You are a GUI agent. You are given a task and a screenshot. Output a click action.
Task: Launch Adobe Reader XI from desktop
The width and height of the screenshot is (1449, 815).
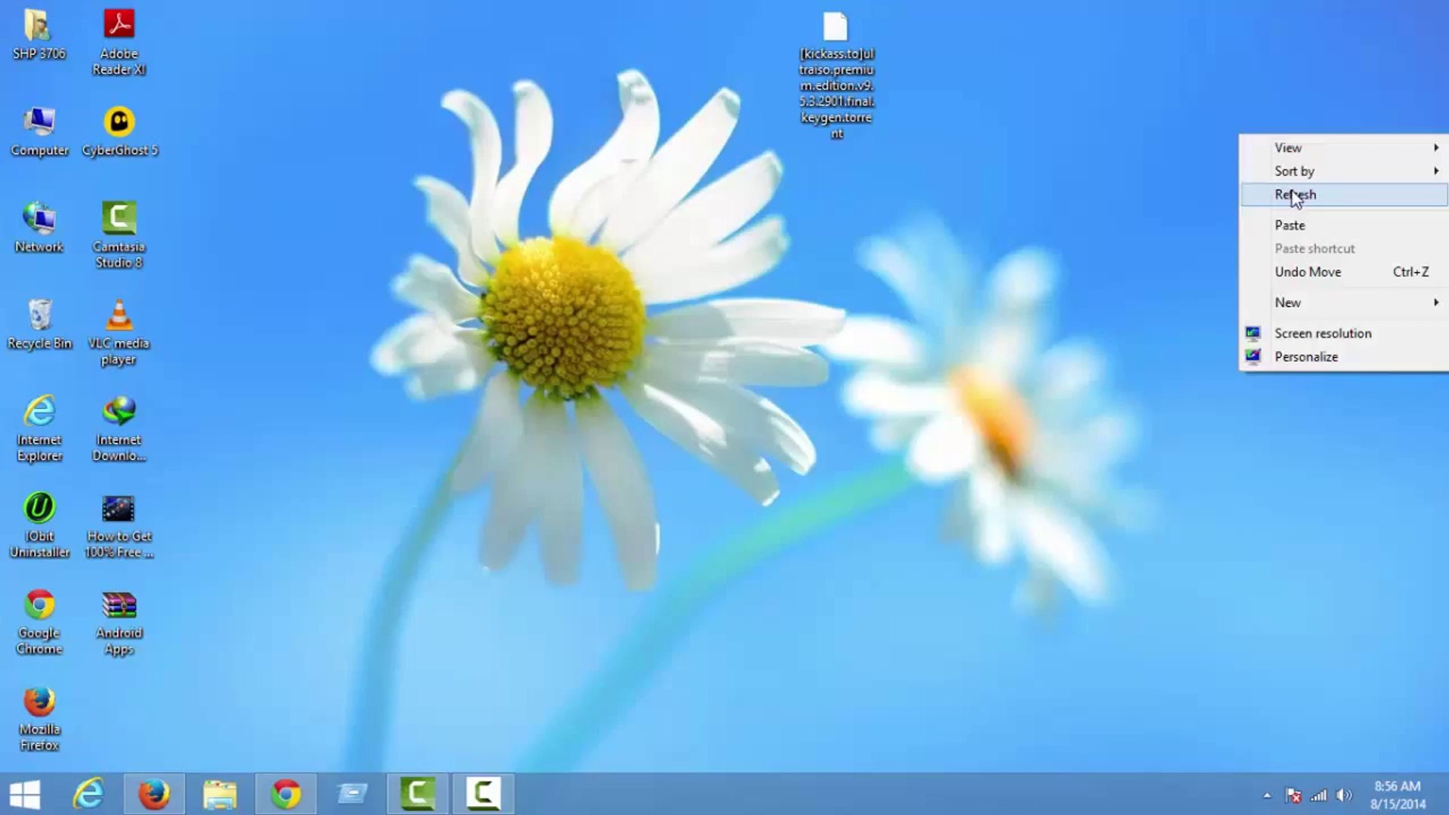[118, 42]
